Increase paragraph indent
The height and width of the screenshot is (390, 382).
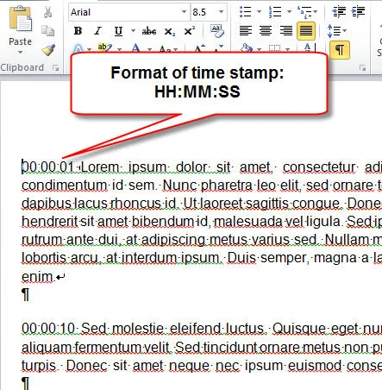point(358,12)
